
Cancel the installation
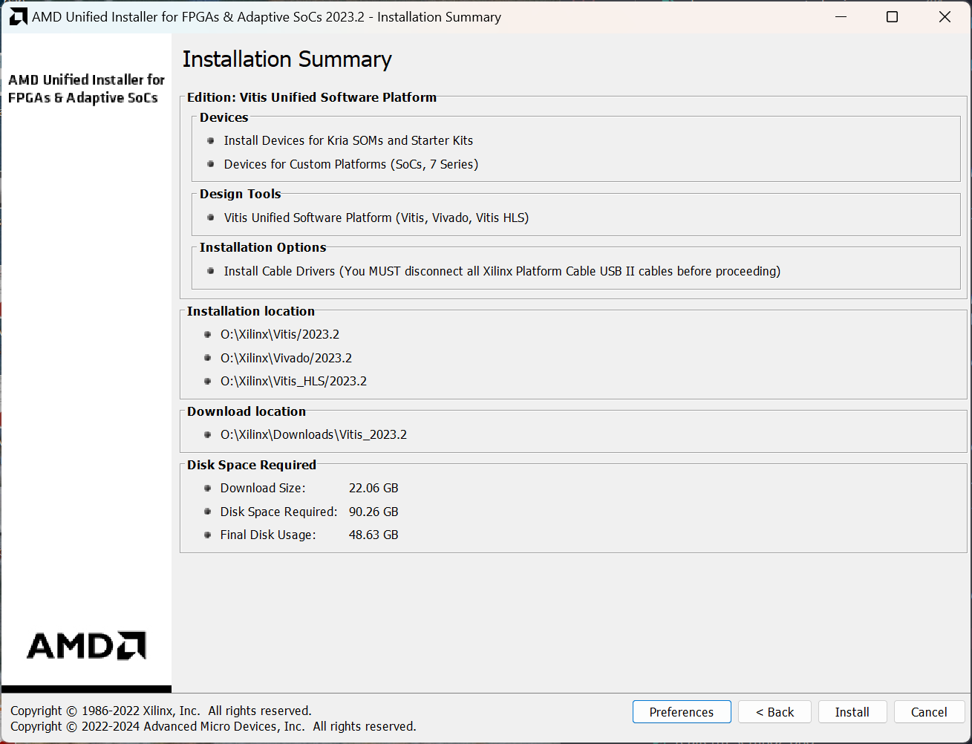pos(929,712)
